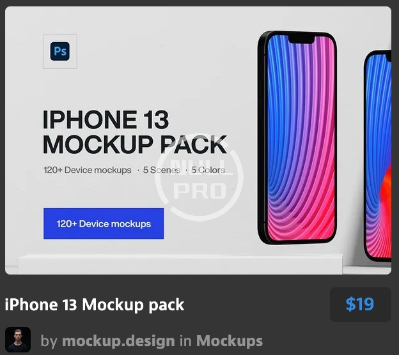
Task: Click the white pedestal under the phone
Action: [x=180, y=264]
